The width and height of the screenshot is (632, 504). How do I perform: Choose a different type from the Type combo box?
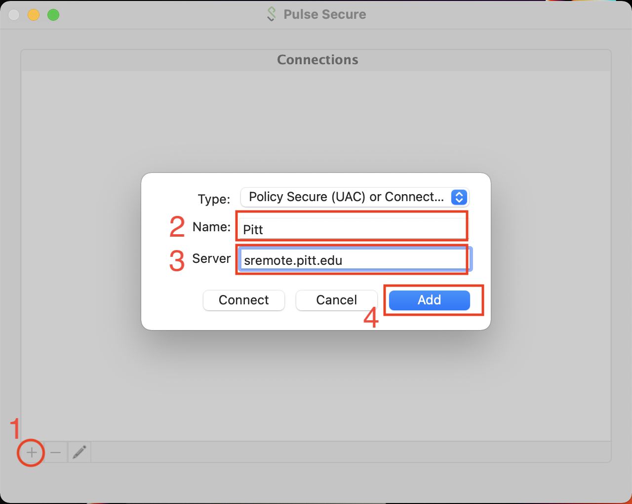[x=354, y=197]
